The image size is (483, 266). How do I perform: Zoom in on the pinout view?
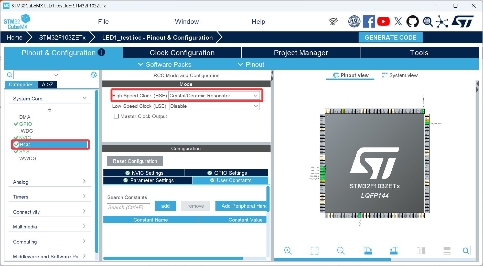click(x=288, y=251)
